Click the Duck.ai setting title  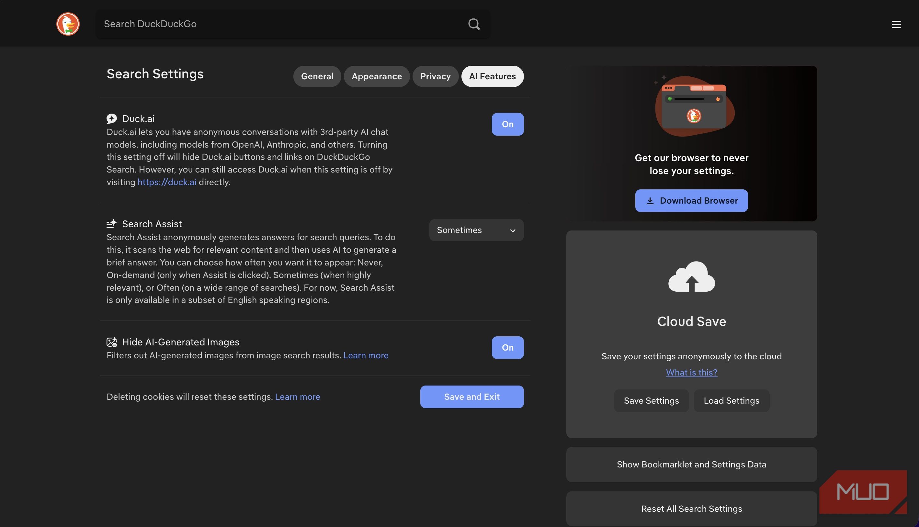click(138, 118)
